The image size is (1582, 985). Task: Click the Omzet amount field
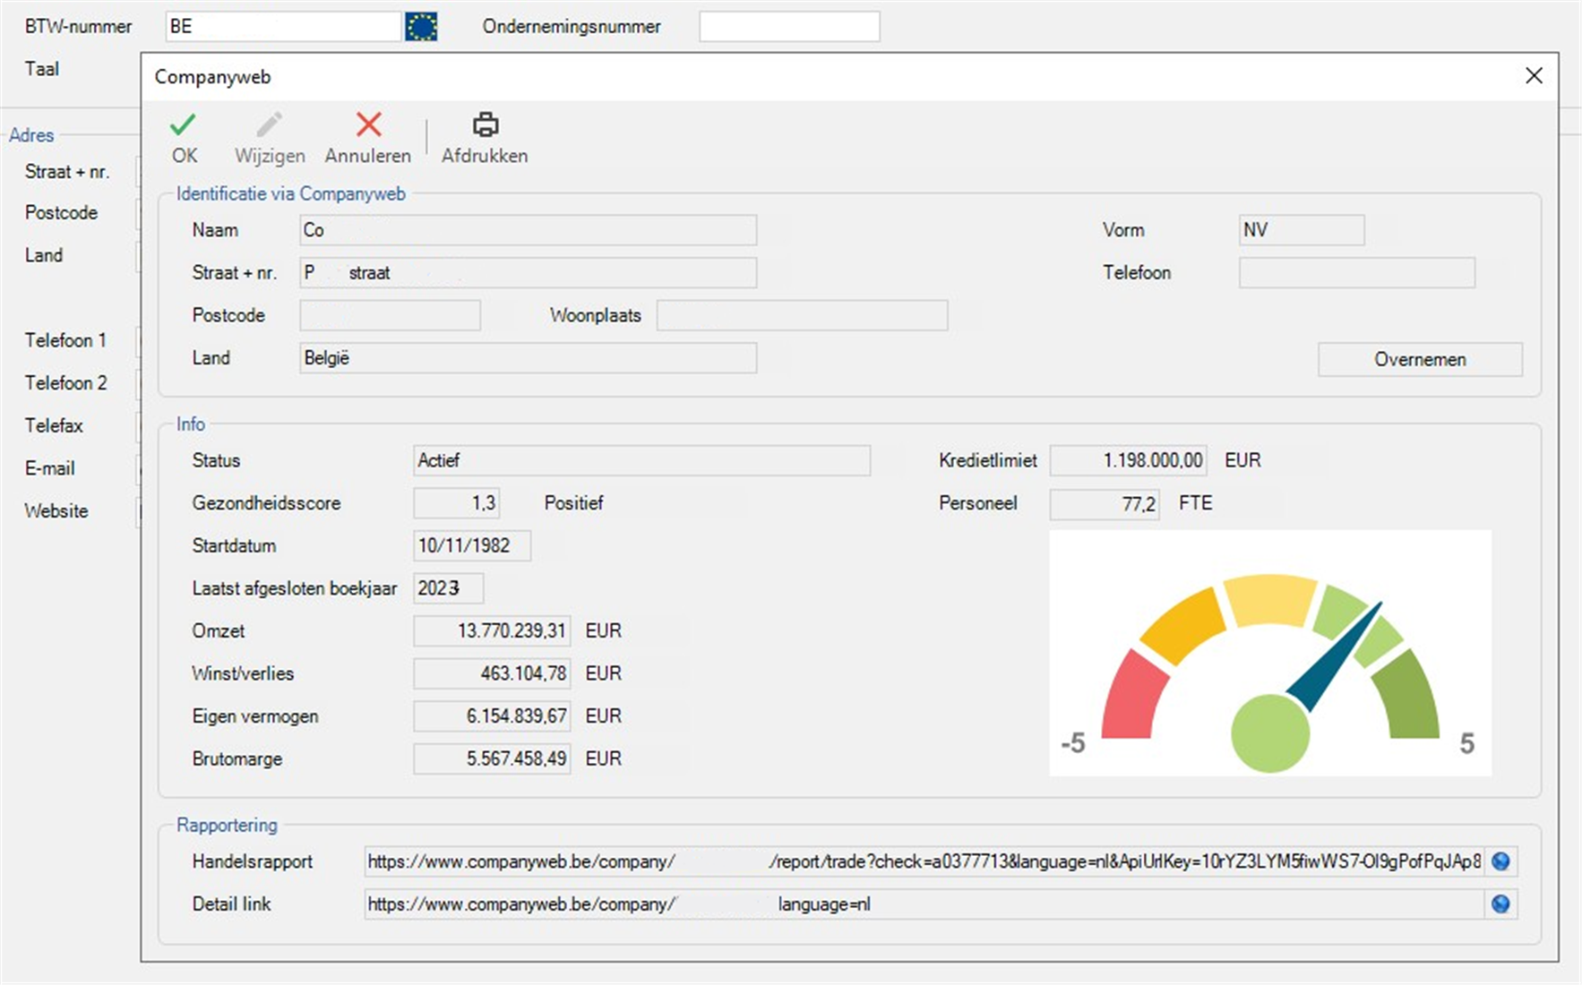pyautogui.click(x=492, y=631)
